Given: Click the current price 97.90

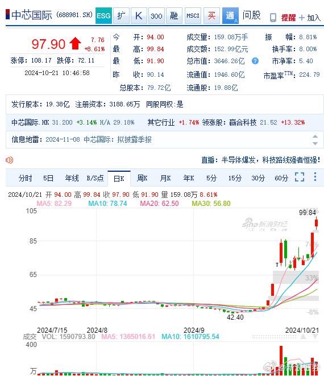Looking at the screenshot, I should (48, 44).
